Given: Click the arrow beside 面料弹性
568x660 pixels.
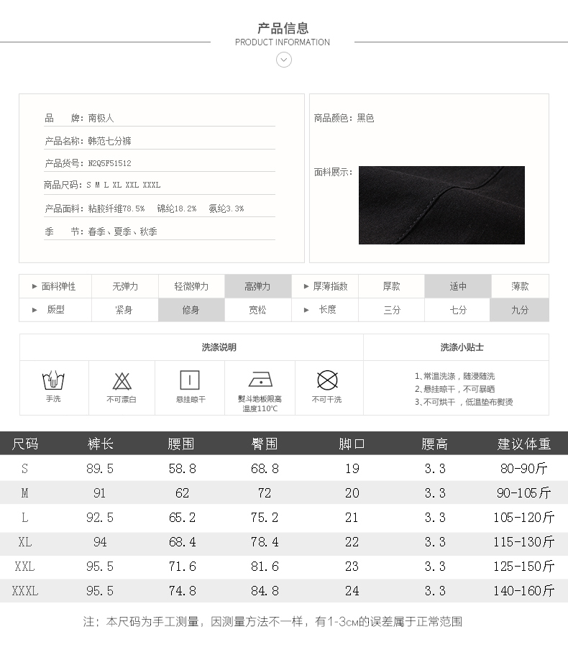Looking at the screenshot, I should click(35, 286).
